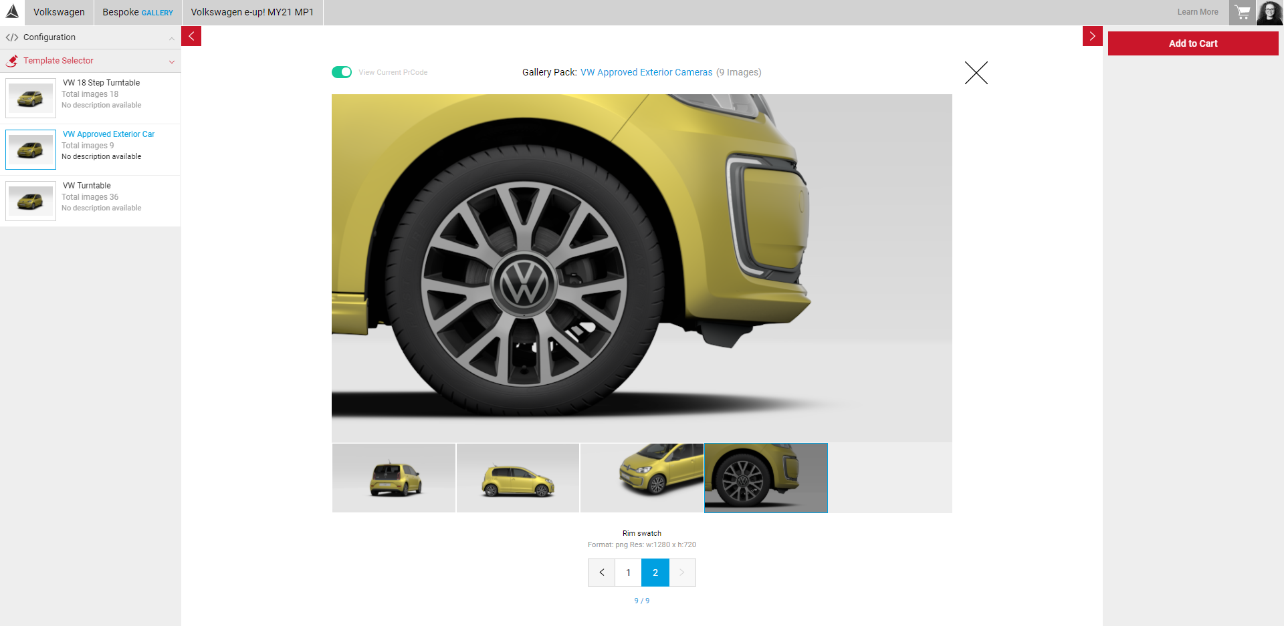Click the large wheel preview image
1284x626 pixels.
click(642, 268)
